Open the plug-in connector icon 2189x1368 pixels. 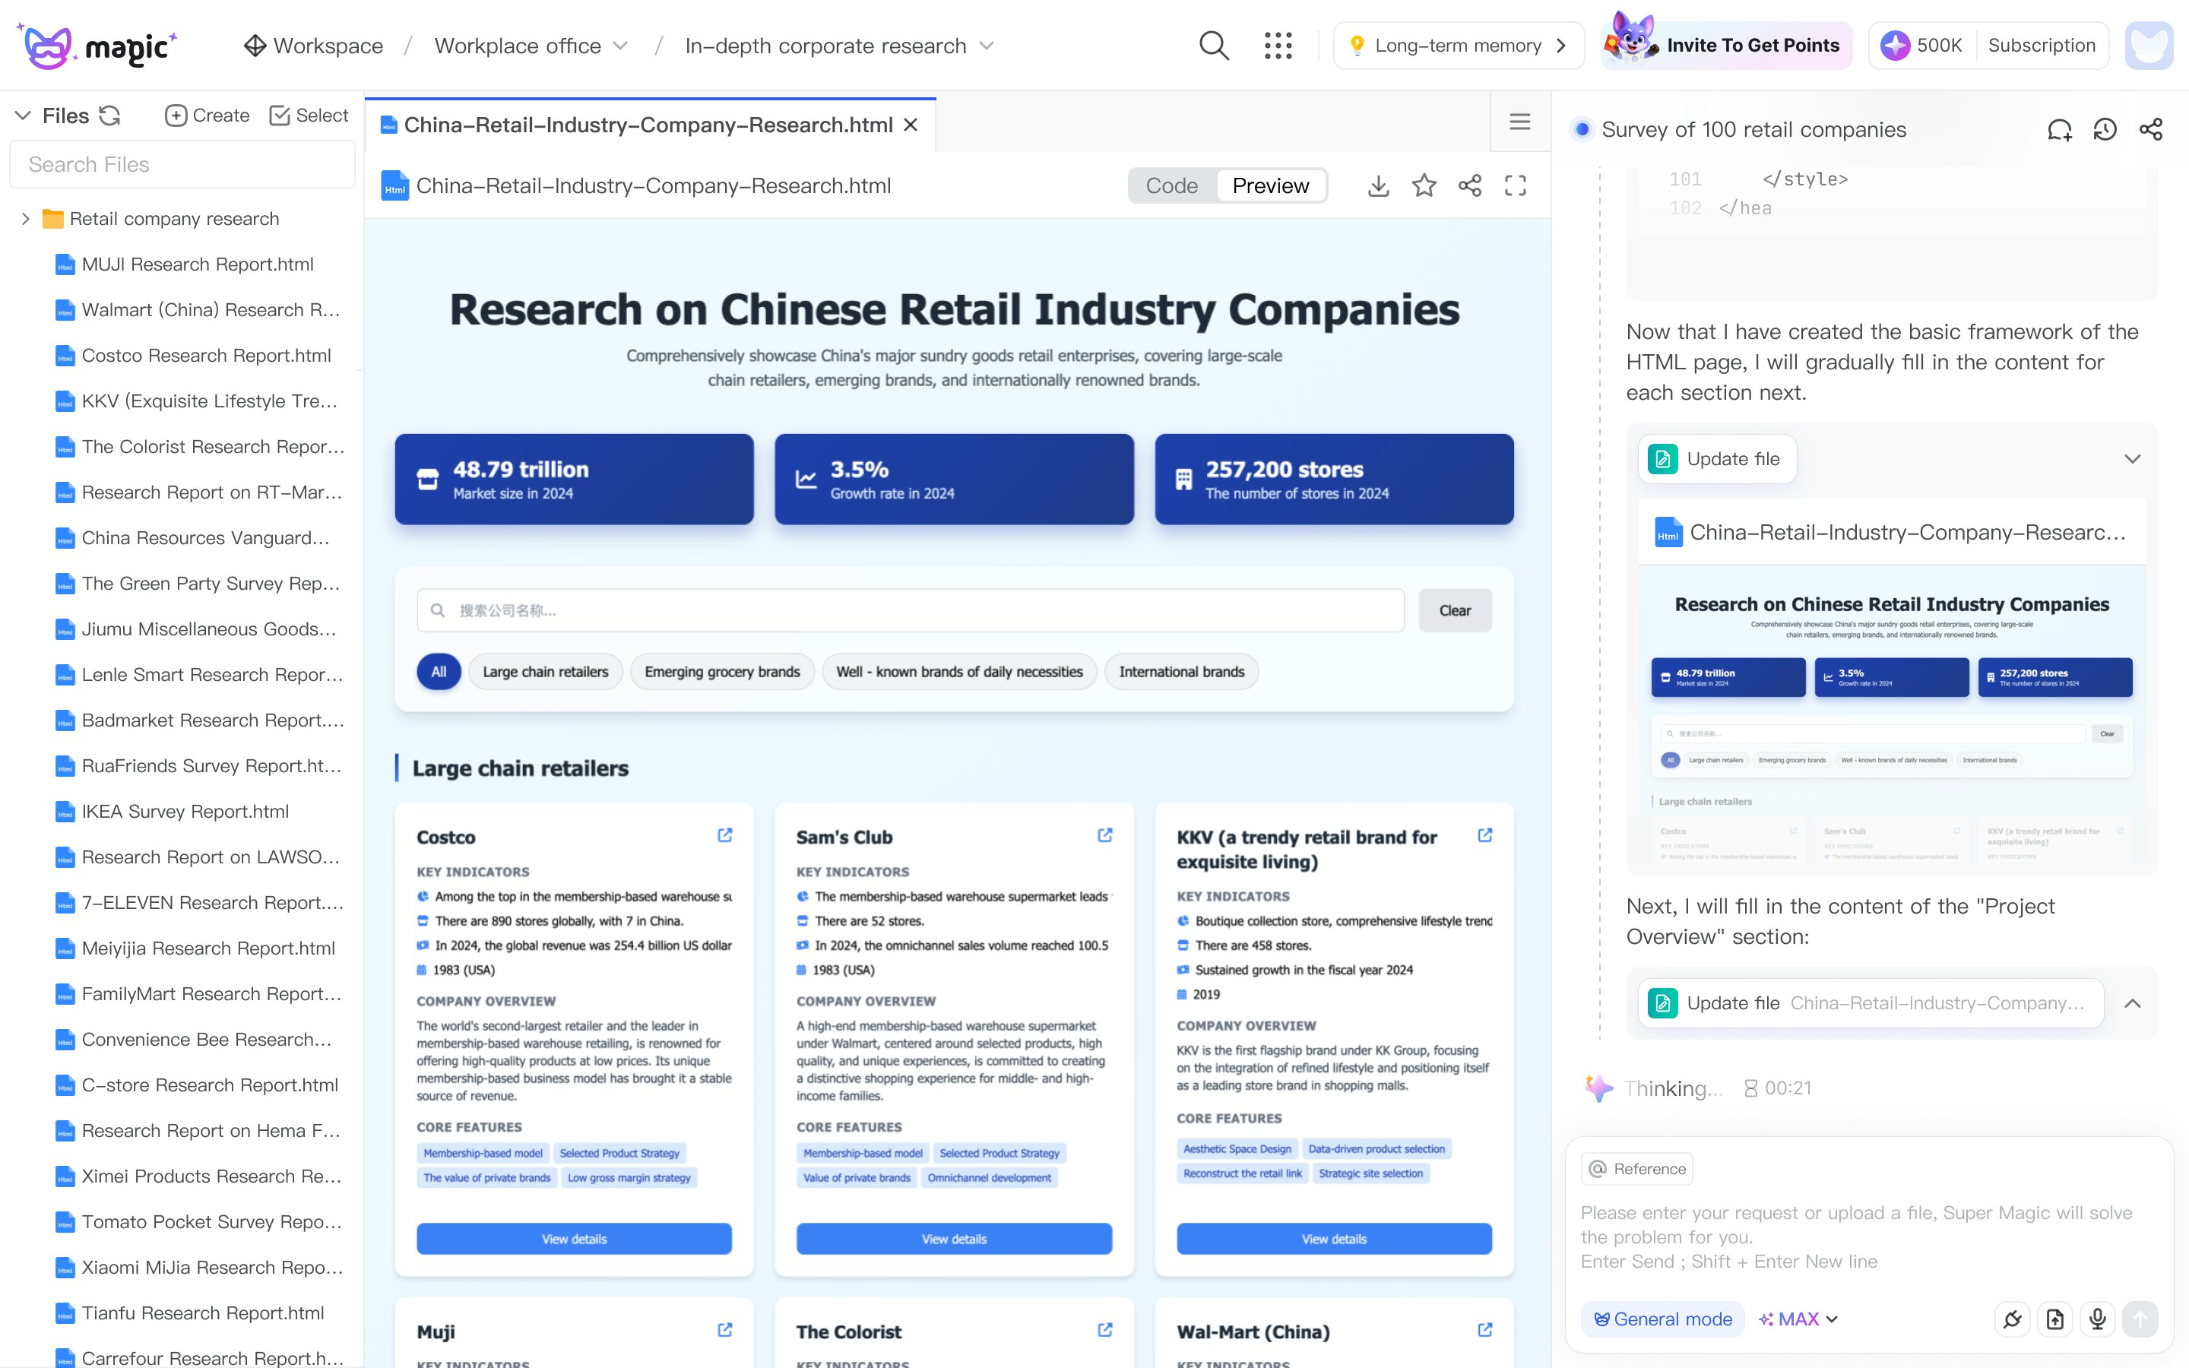pos(2012,1319)
